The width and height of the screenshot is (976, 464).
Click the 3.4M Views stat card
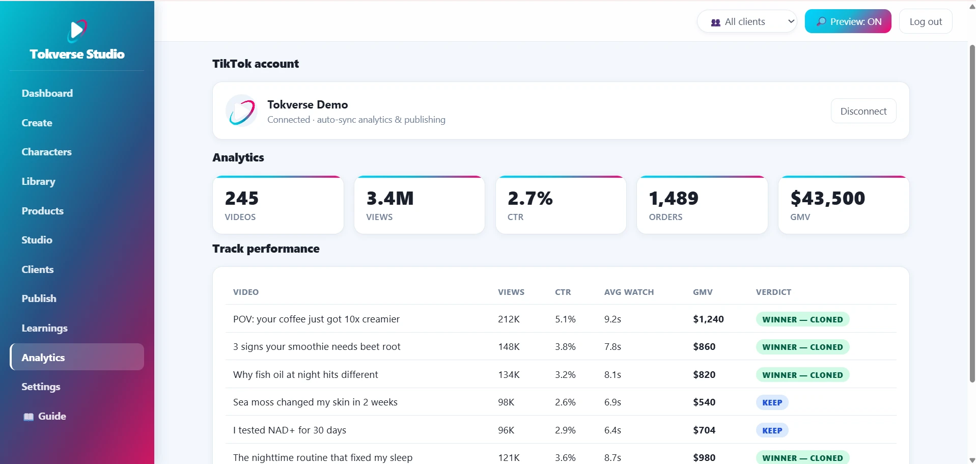click(420, 205)
